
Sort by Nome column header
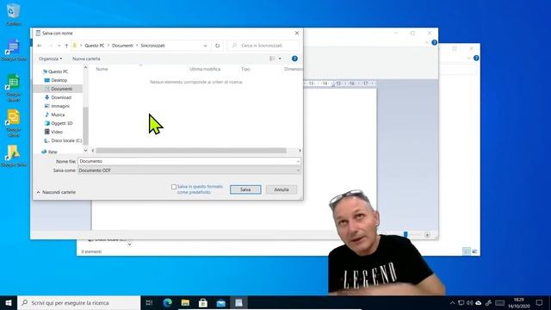click(102, 69)
